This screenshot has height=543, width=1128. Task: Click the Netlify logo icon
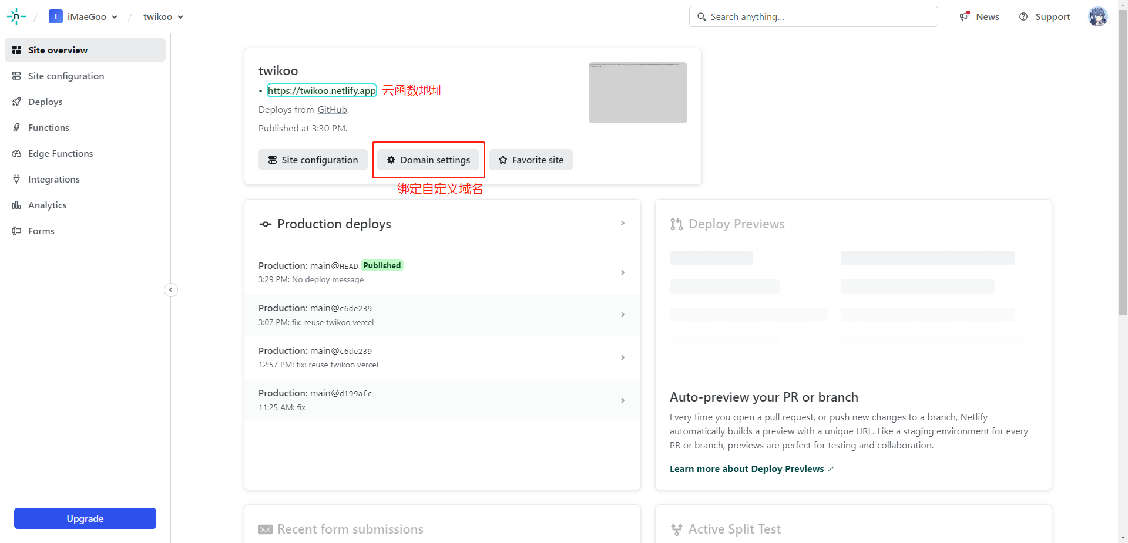16,16
